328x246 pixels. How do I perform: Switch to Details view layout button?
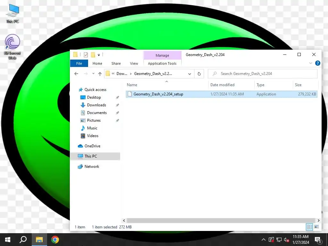coord(310,227)
